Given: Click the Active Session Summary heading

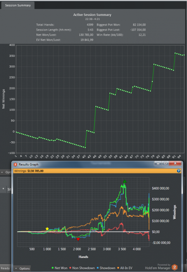Looking at the screenshot, I should [x=92, y=15].
